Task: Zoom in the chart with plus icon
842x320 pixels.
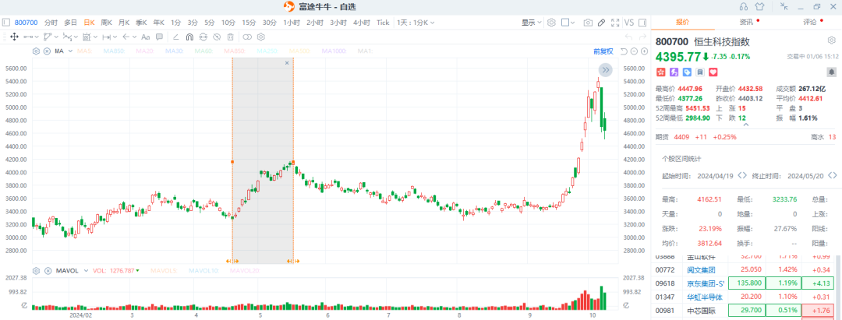Action: click(643, 51)
